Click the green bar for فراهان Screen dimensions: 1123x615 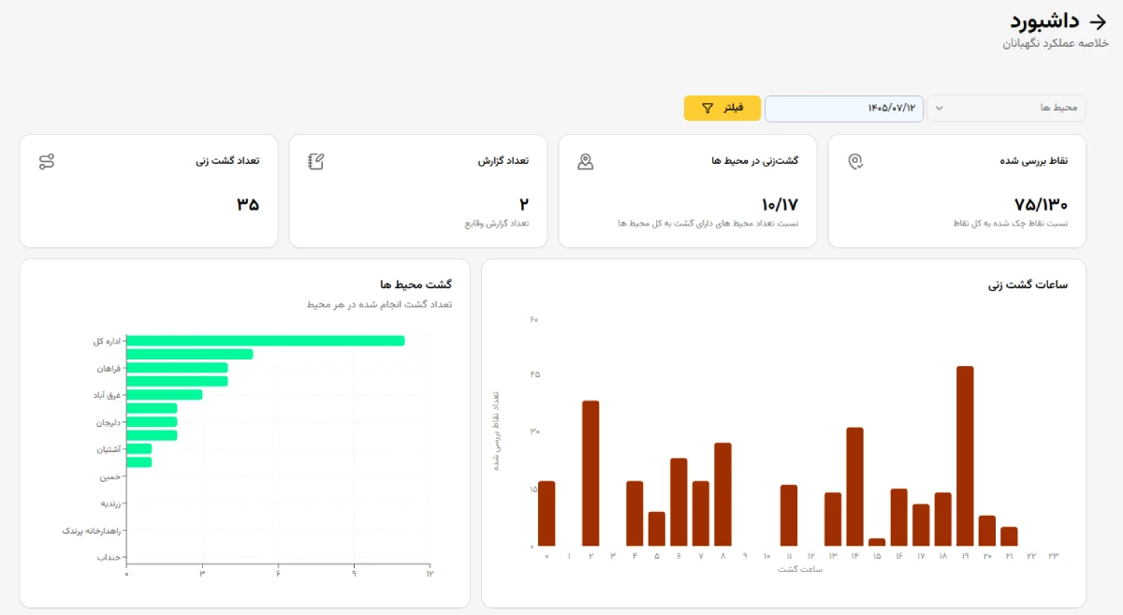click(x=177, y=368)
